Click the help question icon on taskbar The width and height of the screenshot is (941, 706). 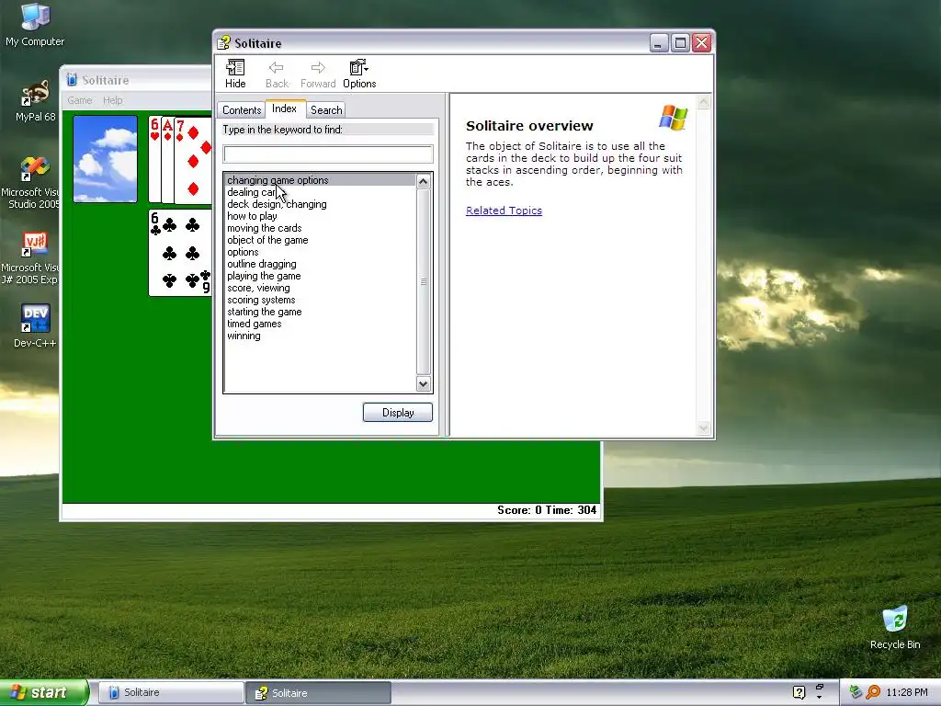point(799,692)
